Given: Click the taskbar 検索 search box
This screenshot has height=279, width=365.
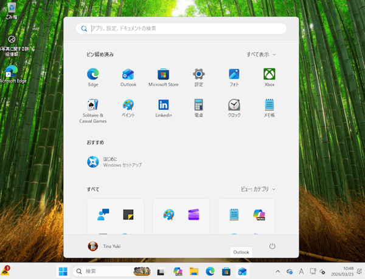Looking at the screenshot, I should 113,271.
